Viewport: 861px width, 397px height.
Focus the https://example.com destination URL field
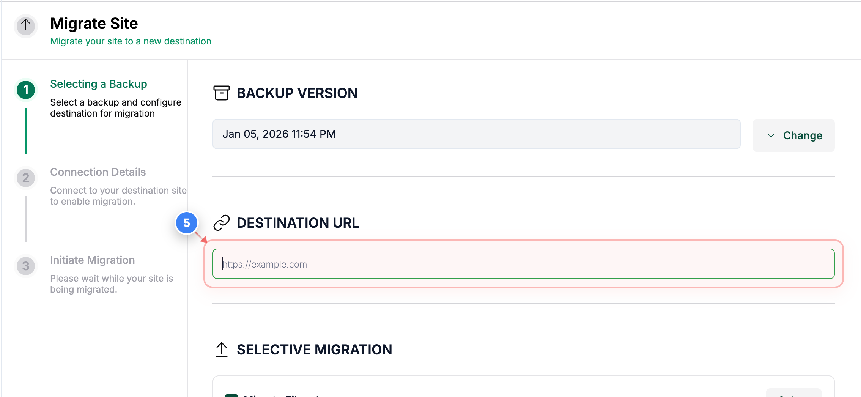pyautogui.click(x=524, y=264)
